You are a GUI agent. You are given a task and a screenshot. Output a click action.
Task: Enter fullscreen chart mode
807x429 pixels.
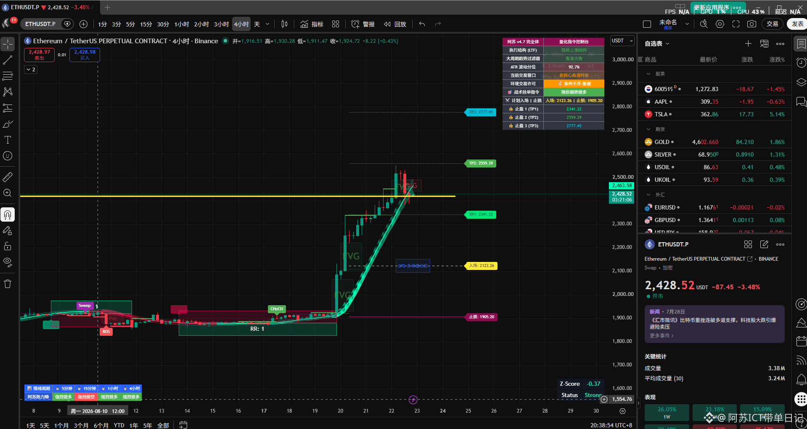pyautogui.click(x=736, y=24)
